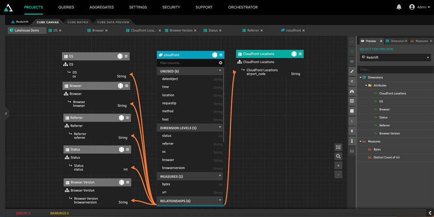Click the Browser dimension columns icon

[x=120, y=86]
